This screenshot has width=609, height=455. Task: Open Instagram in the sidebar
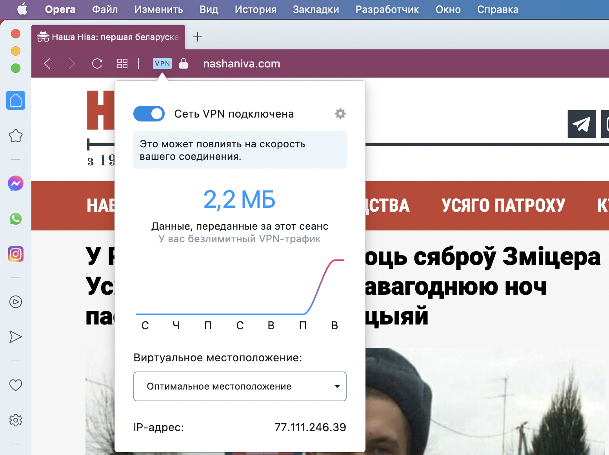(x=16, y=254)
